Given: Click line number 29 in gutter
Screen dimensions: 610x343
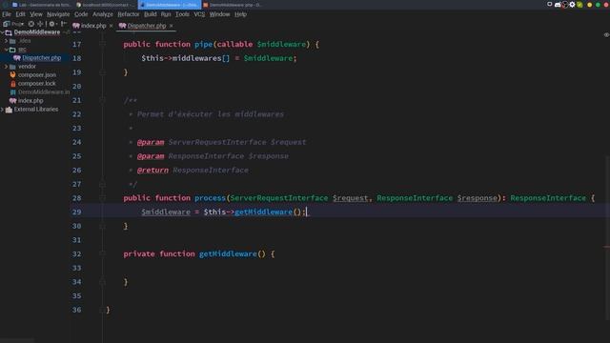Looking at the screenshot, I should [76, 212].
